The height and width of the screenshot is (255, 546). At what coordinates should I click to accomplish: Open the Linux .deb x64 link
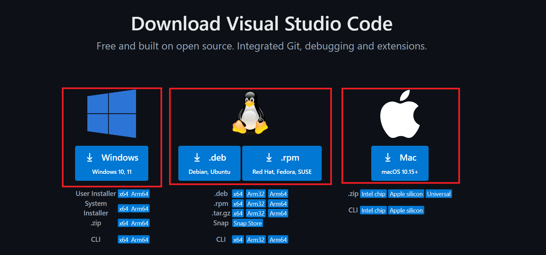(238, 194)
